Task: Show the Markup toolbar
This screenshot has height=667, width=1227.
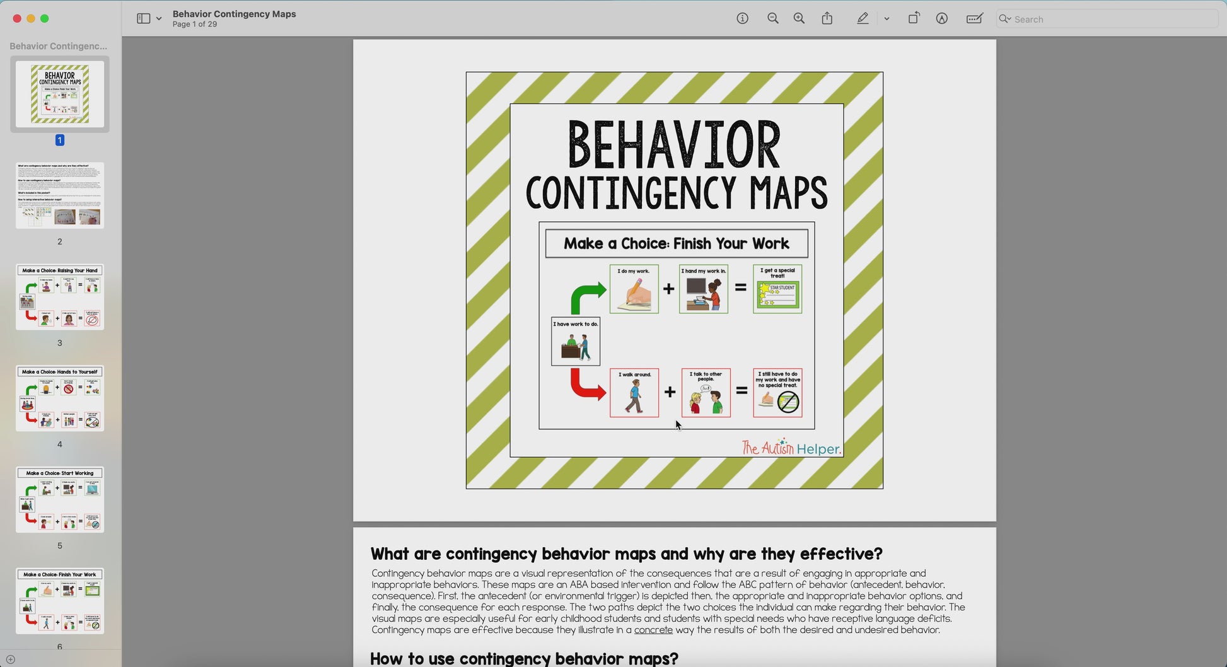Action: (941, 19)
